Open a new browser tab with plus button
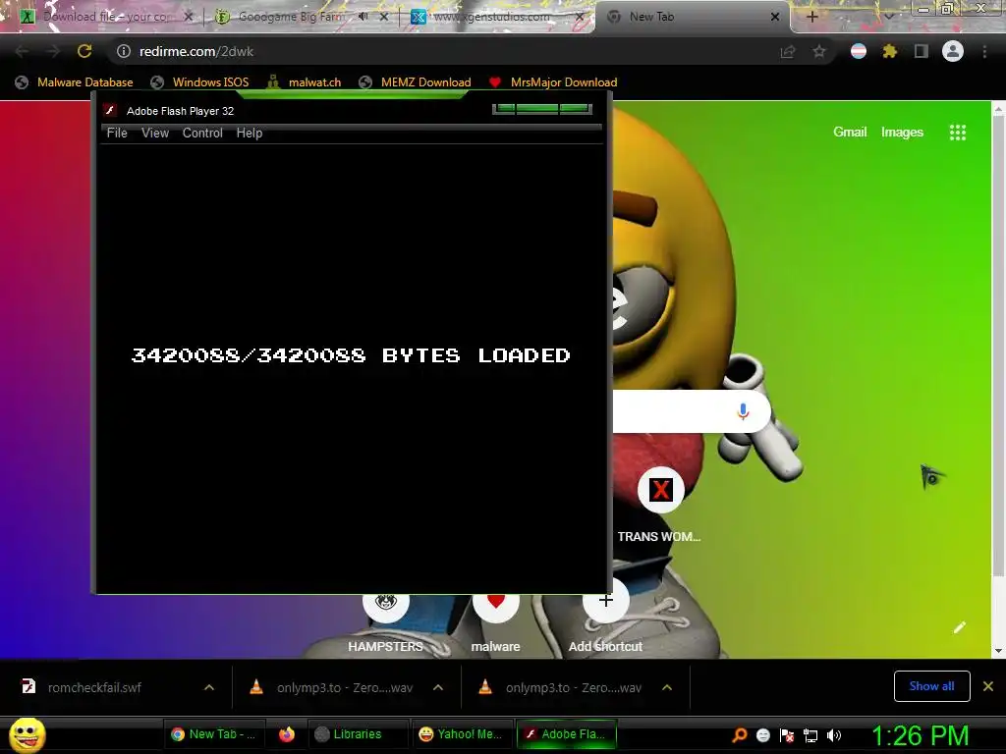Viewport: 1006px width, 754px height. 811,18
